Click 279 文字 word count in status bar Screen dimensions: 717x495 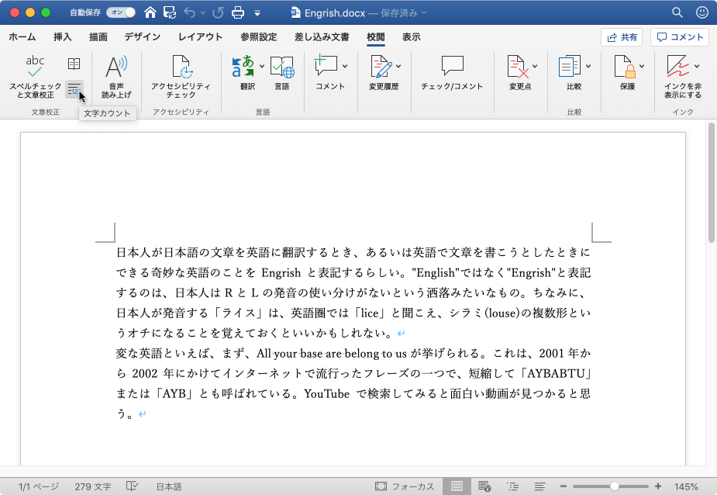tap(93, 486)
